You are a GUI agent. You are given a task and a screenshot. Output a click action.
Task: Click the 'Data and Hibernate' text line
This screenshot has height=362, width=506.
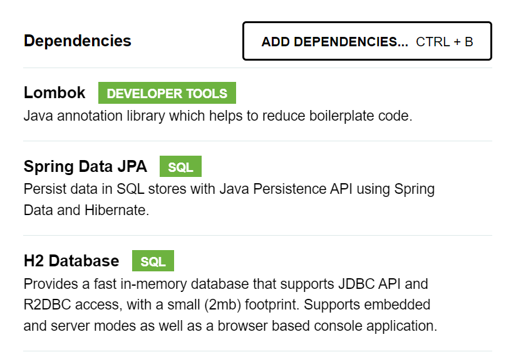pyautogui.click(x=86, y=210)
